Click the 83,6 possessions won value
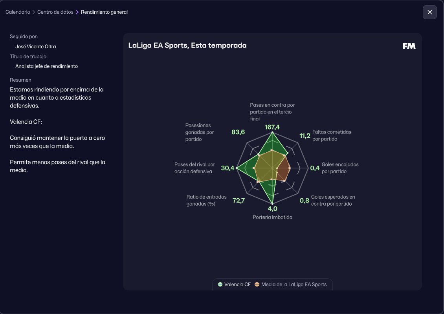This screenshot has width=444, height=314. (x=238, y=132)
